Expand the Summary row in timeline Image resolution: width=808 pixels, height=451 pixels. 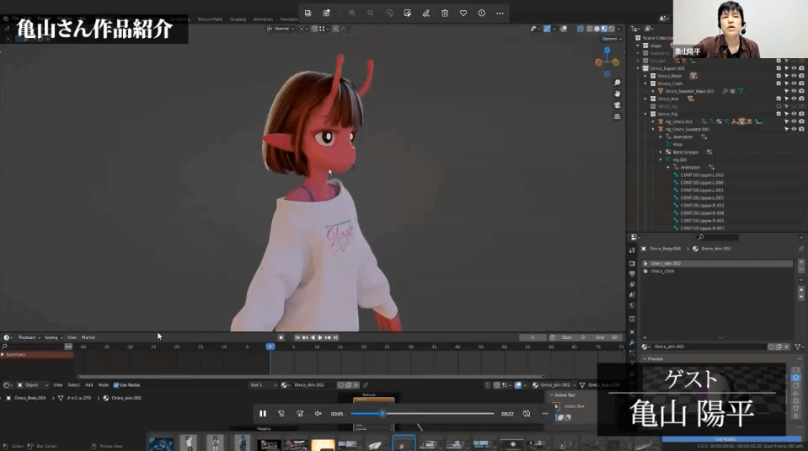click(x=3, y=355)
